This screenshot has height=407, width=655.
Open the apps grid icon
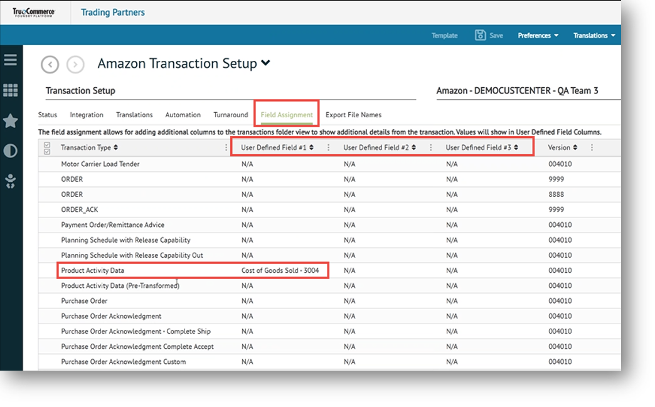pos(11,90)
